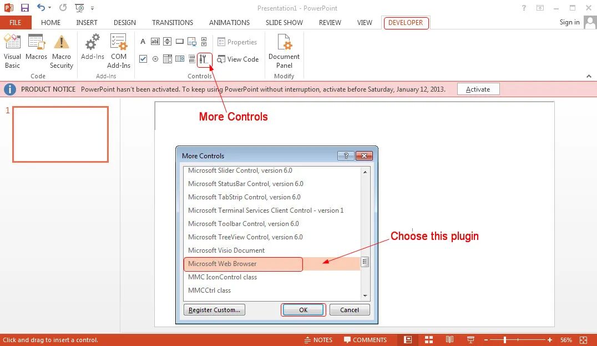Click scroll up arrow in More Controls list
This screenshot has width=597, height=346.
click(365, 172)
